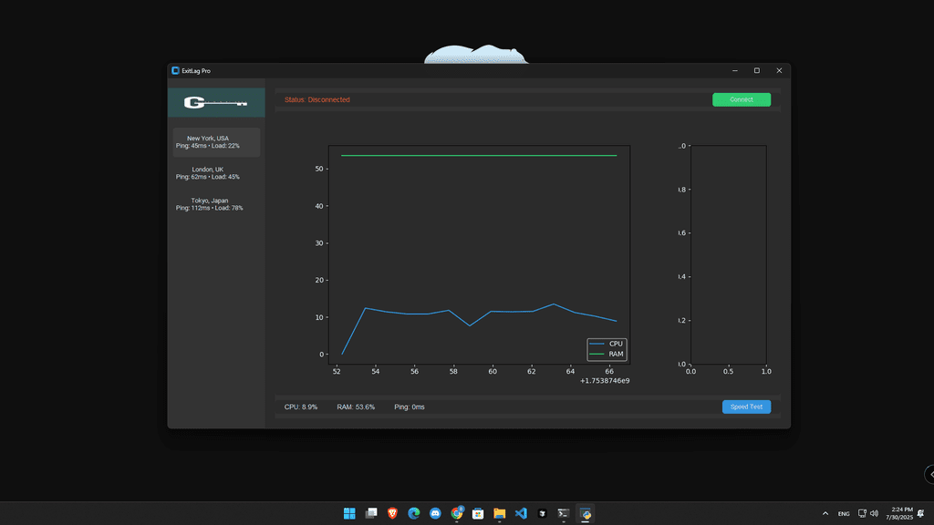Open Visual Studio Code from taskbar
The image size is (934, 525).
point(521,513)
